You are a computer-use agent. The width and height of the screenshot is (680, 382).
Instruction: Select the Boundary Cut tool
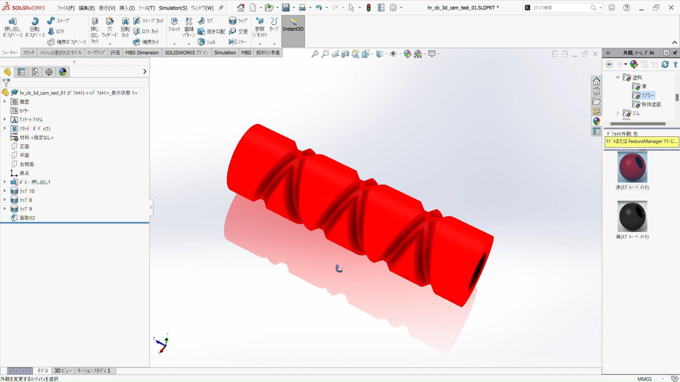(x=146, y=42)
